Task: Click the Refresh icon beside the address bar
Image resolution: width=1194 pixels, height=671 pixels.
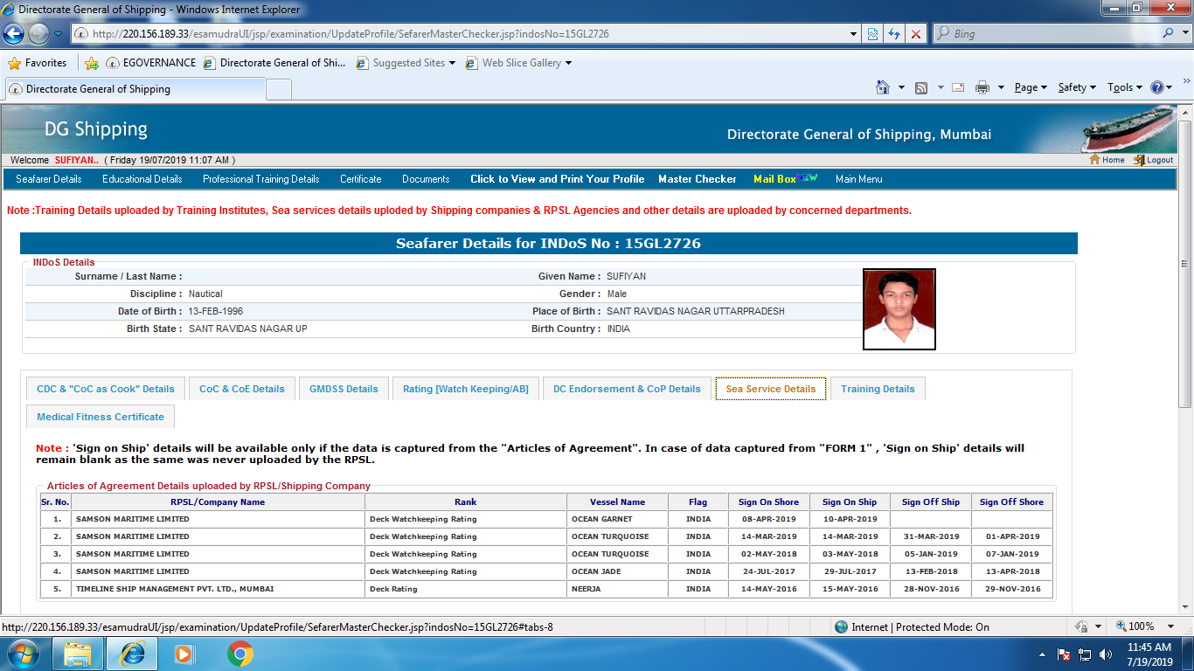Action: coord(894,34)
